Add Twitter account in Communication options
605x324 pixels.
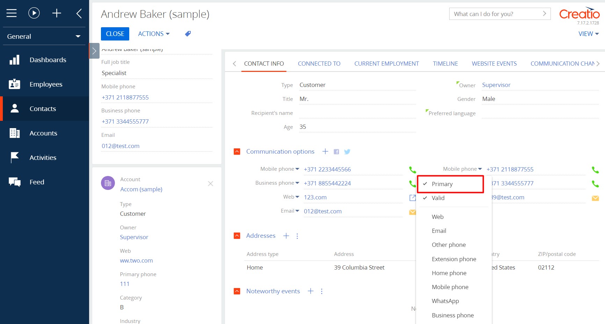[347, 152]
